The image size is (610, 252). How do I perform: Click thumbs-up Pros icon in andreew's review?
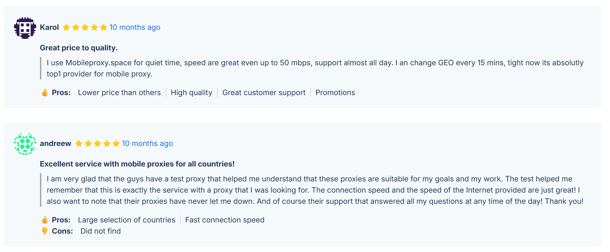[x=45, y=220]
